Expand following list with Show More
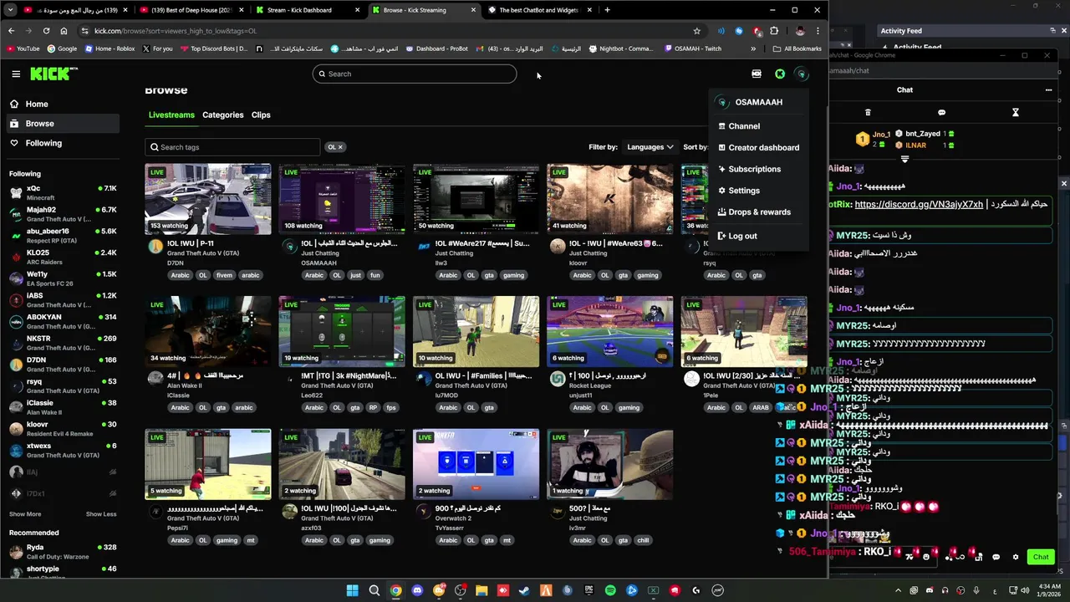Image resolution: width=1070 pixels, height=602 pixels. pyautogui.click(x=25, y=514)
